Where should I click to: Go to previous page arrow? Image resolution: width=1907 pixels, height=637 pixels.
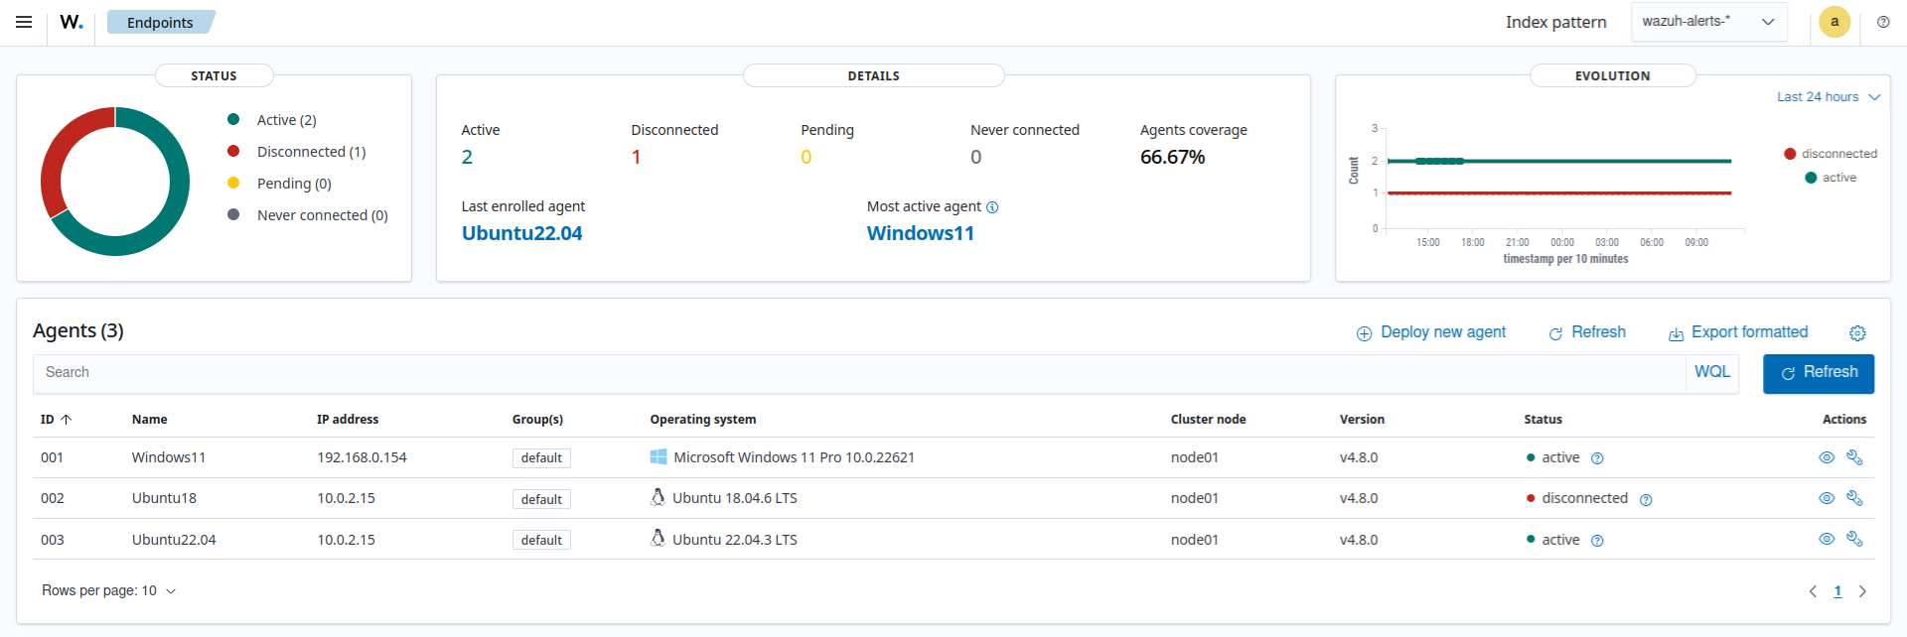(x=1813, y=591)
